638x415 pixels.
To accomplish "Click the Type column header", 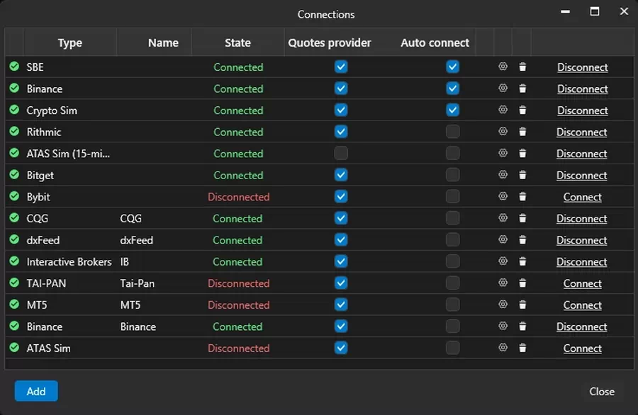I will 70,42.
